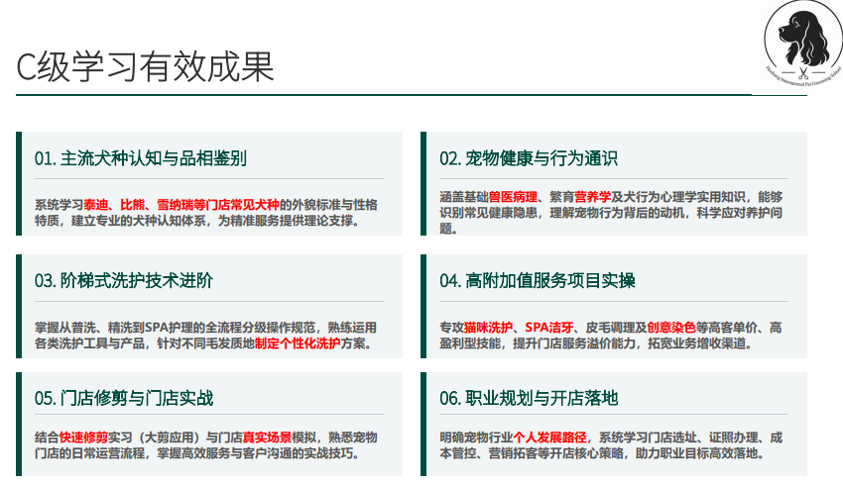The height and width of the screenshot is (486, 843).
Task: Click red text 快速修剪
Action: [83, 437]
